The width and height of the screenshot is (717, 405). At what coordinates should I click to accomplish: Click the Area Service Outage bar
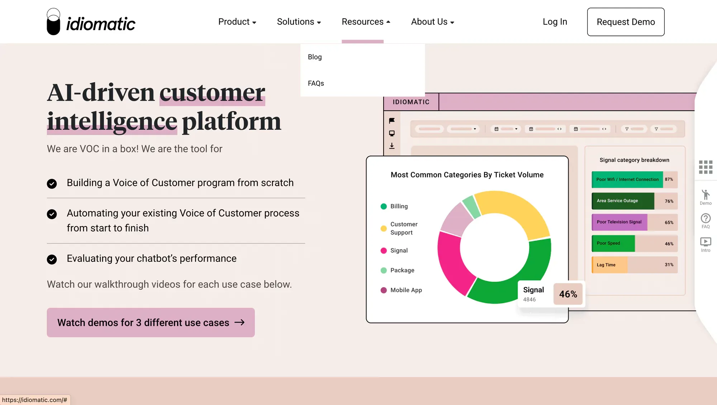click(x=635, y=201)
